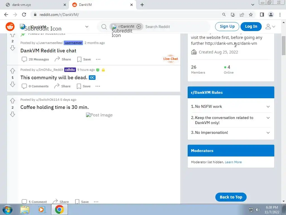Open the Windows Start menu
The width and height of the screenshot is (286, 215).
tap(7, 209)
